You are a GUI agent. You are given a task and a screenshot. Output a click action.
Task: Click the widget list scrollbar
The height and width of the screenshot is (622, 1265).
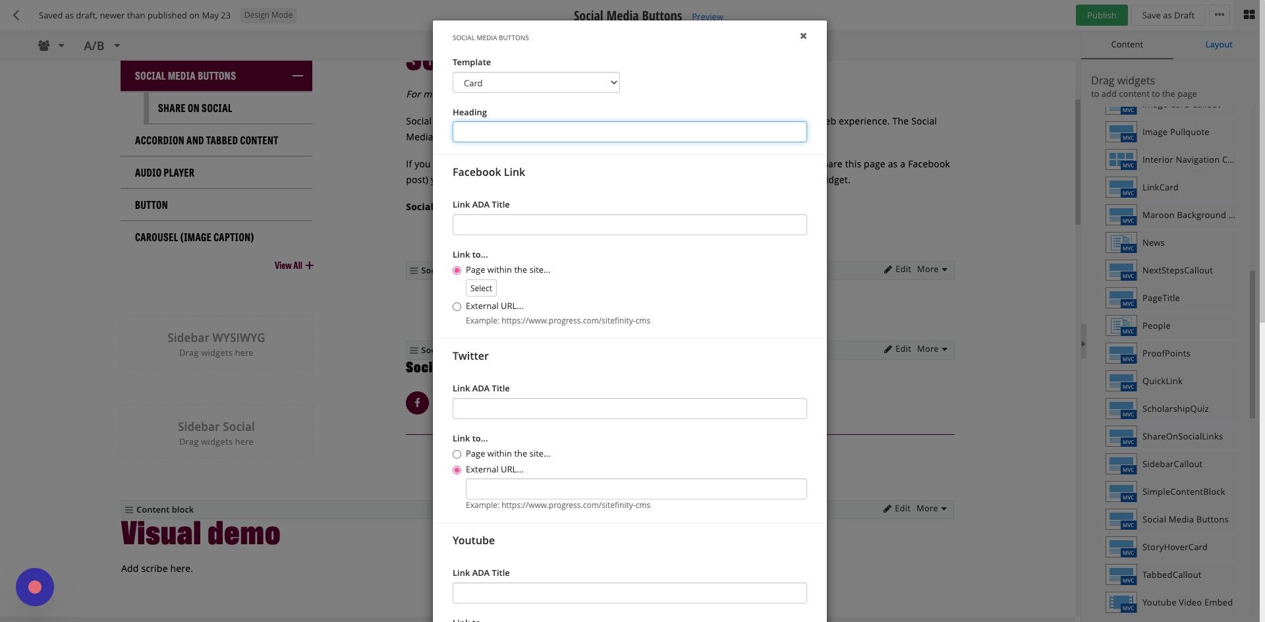coord(1252,344)
